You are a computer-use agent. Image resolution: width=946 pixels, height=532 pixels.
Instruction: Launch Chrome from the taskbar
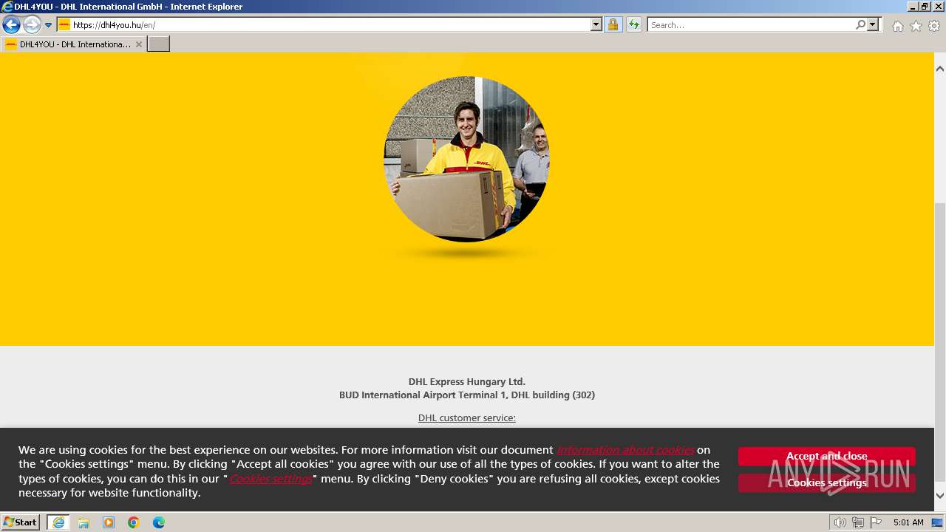click(134, 522)
